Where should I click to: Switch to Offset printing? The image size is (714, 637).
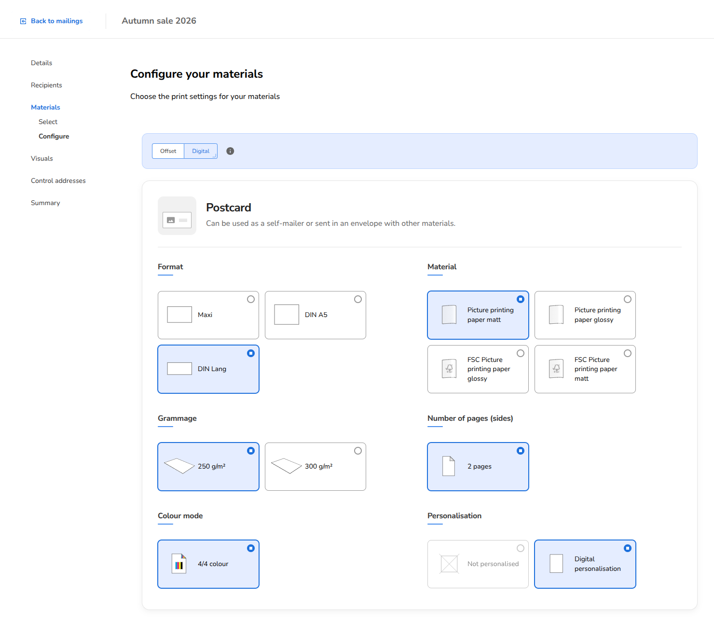pos(168,151)
